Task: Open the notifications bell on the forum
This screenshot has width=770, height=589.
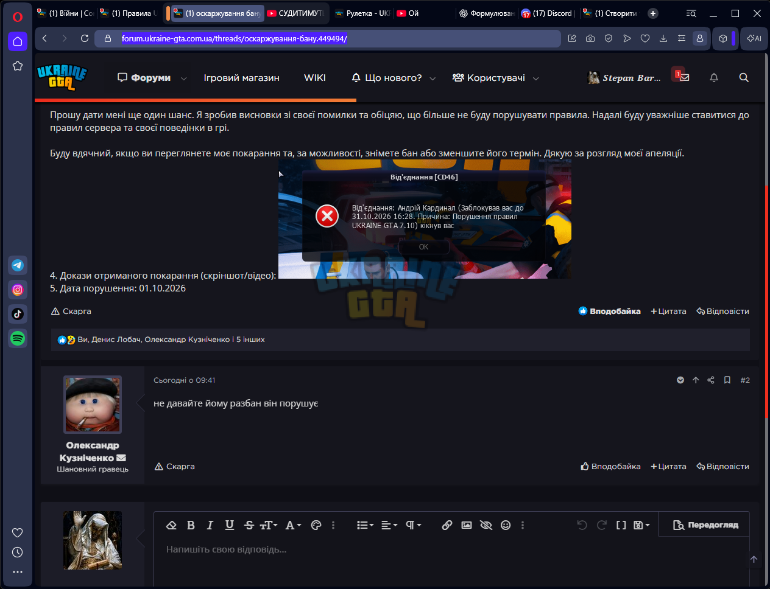Action: pyautogui.click(x=714, y=77)
